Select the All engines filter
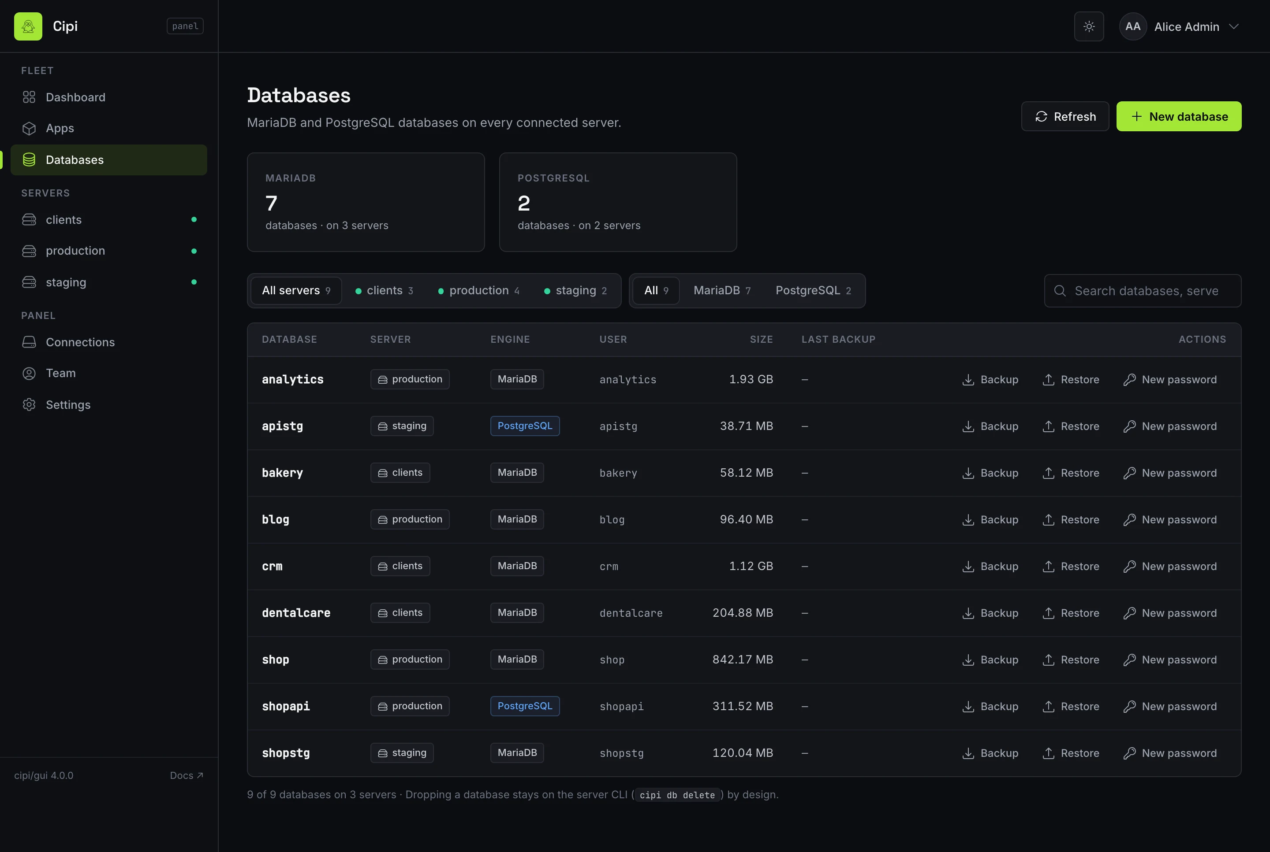This screenshot has height=852, width=1270. point(656,290)
